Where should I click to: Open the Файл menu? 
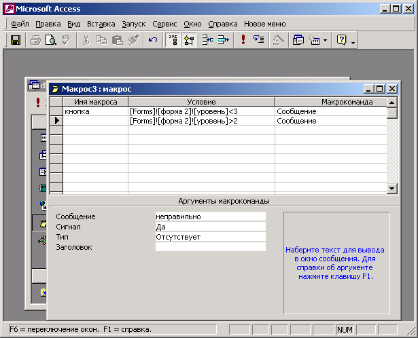point(20,24)
